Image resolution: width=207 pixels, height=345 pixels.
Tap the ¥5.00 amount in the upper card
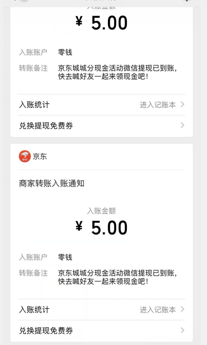click(x=101, y=23)
